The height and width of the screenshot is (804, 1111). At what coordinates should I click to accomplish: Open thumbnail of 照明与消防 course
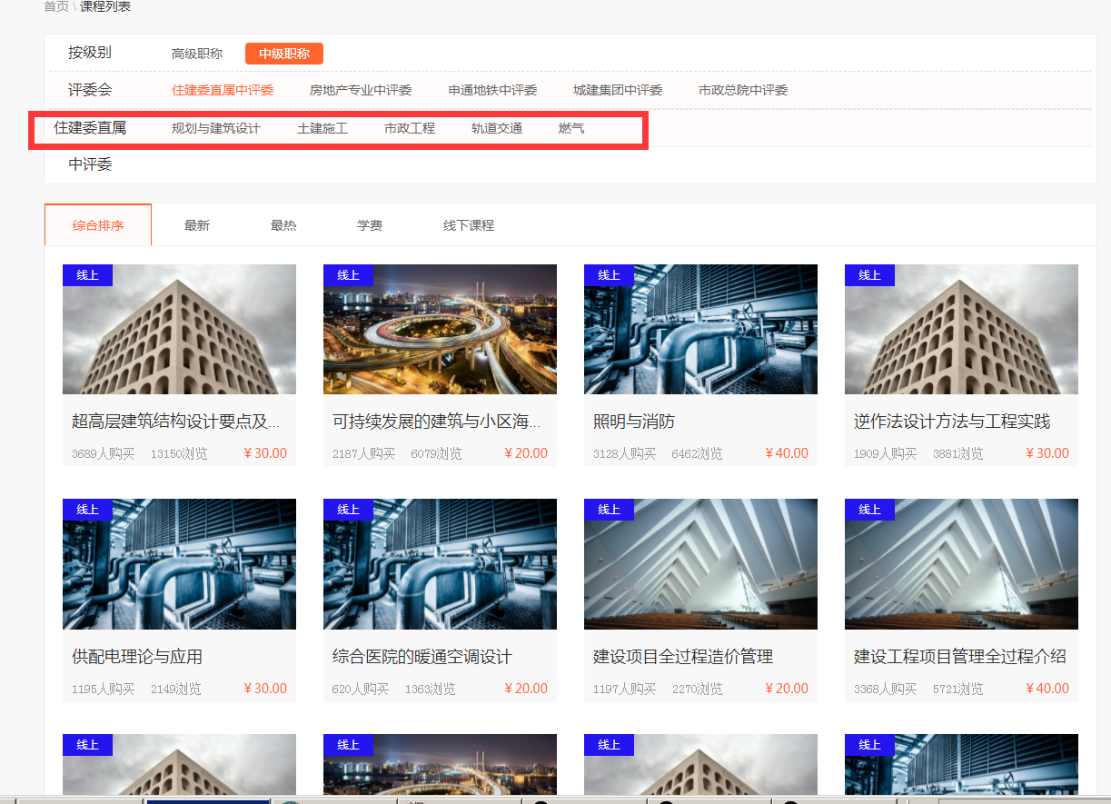(700, 329)
